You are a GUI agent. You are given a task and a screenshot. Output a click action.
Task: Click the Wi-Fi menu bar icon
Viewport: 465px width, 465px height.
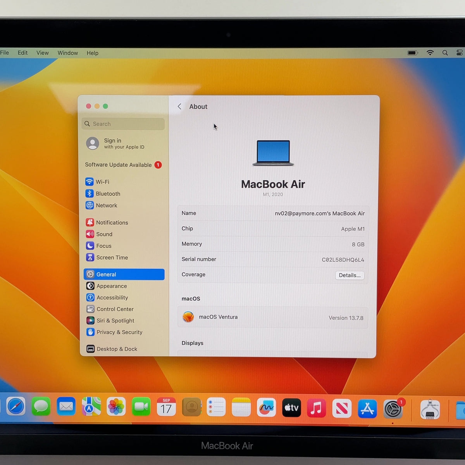coord(430,53)
